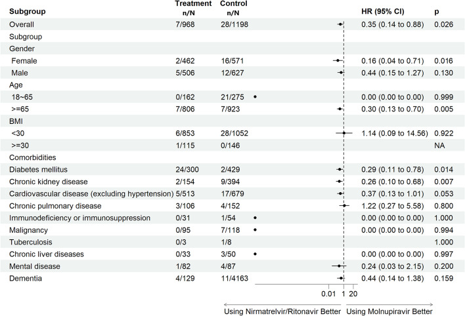The width and height of the screenshot is (465, 316).
Task: Click the Overall control value '28/1198'
Action: point(234,24)
